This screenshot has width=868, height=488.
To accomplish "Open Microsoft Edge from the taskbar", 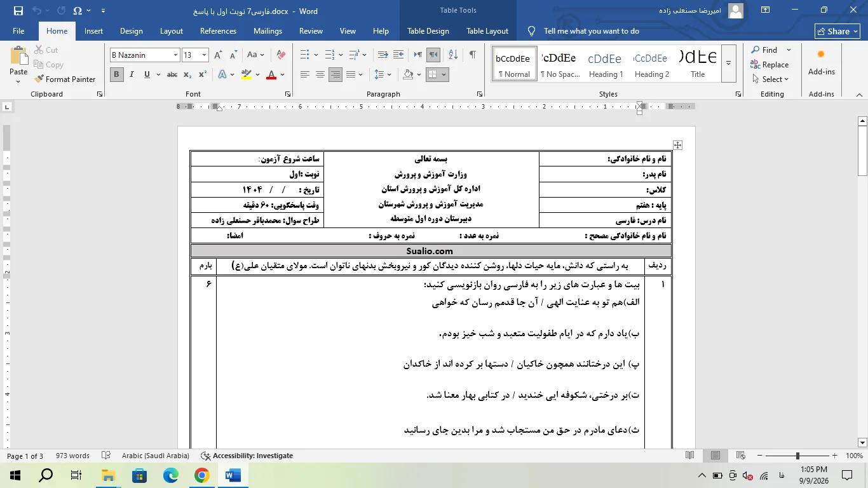I will tap(171, 475).
